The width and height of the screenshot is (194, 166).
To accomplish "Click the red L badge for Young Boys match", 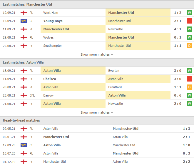I will click(189, 21).
